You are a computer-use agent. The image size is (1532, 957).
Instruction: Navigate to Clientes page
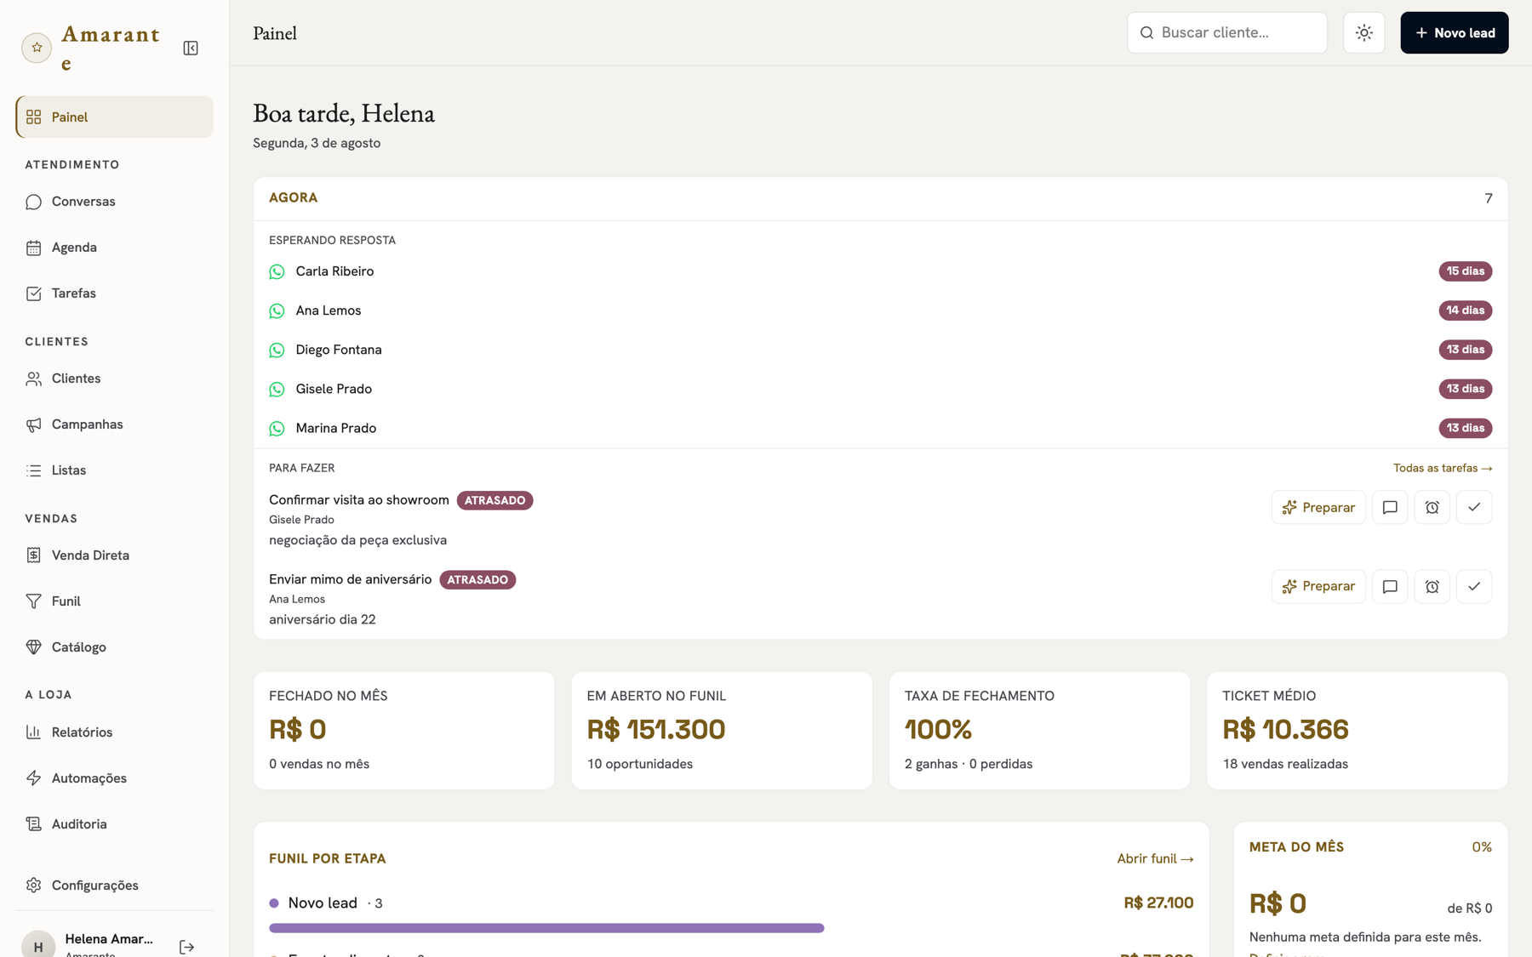point(115,379)
